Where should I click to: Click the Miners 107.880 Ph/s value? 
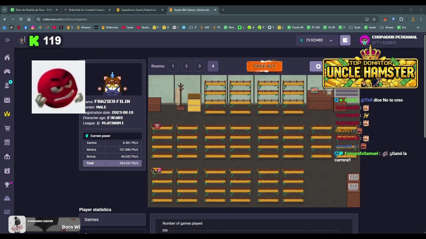[x=129, y=150]
